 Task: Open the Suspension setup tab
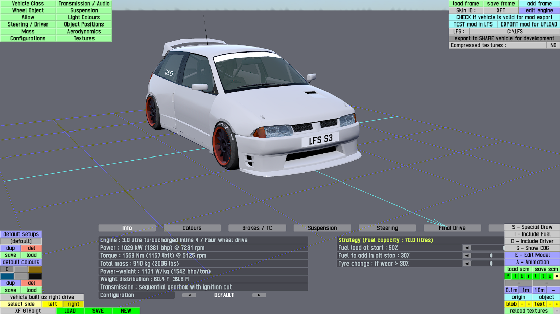tap(322, 228)
